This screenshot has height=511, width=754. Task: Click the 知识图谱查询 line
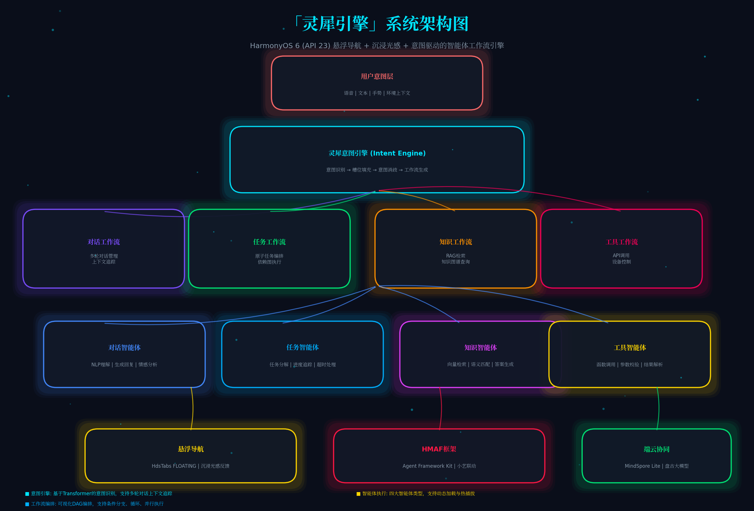point(456,262)
